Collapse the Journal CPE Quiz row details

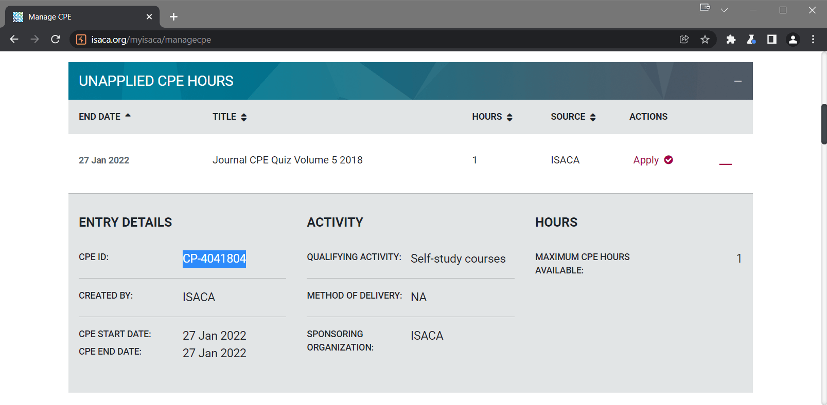726,164
